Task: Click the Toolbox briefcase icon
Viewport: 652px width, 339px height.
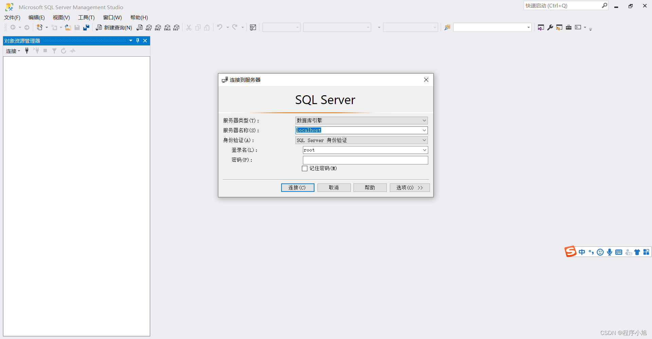Action: 568,27
